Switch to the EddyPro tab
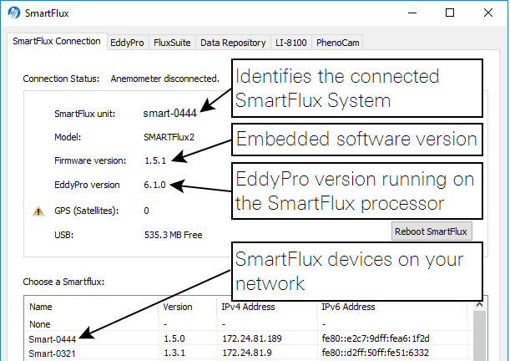 pyautogui.click(x=128, y=43)
